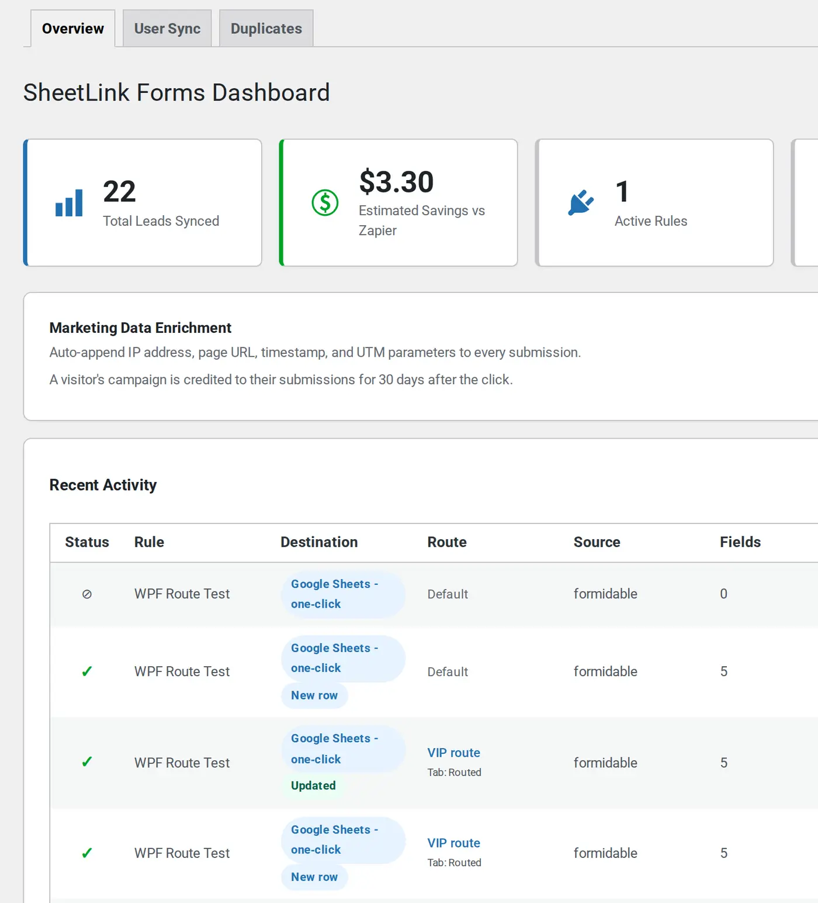Viewport: 818px width, 903px height.
Task: Click the Fields column header
Action: (x=740, y=542)
